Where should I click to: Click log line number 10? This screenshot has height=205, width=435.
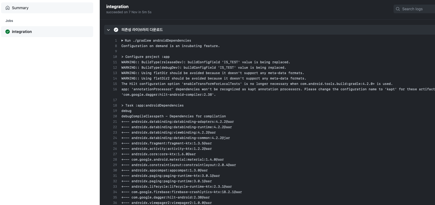point(115,57)
